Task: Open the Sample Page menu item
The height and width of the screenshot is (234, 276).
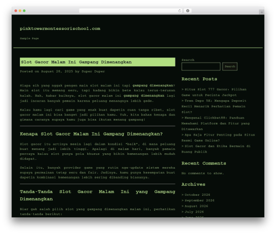Action: [x=29, y=38]
